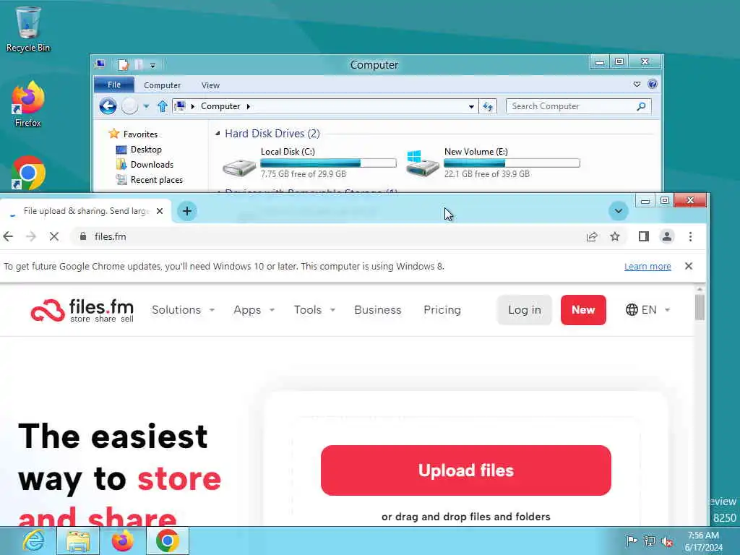Click the Upload files button
740x555 pixels.
tap(466, 470)
